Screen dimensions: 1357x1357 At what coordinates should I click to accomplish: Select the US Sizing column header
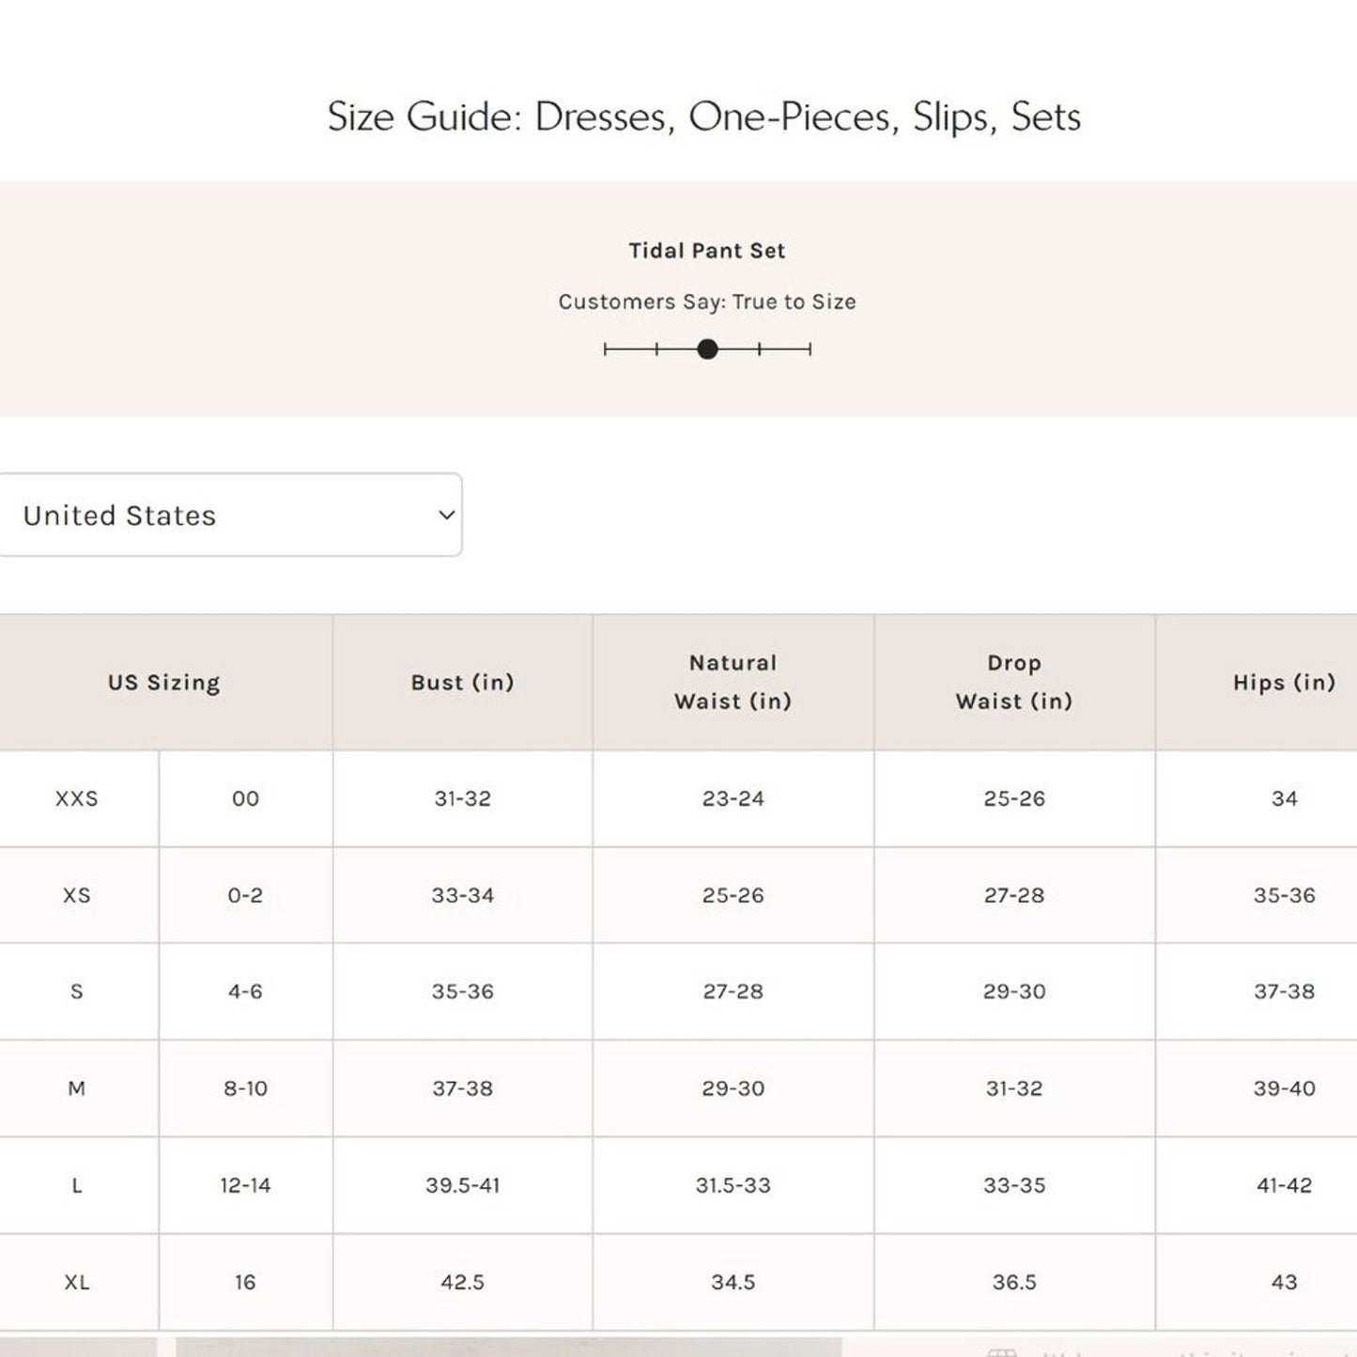163,683
